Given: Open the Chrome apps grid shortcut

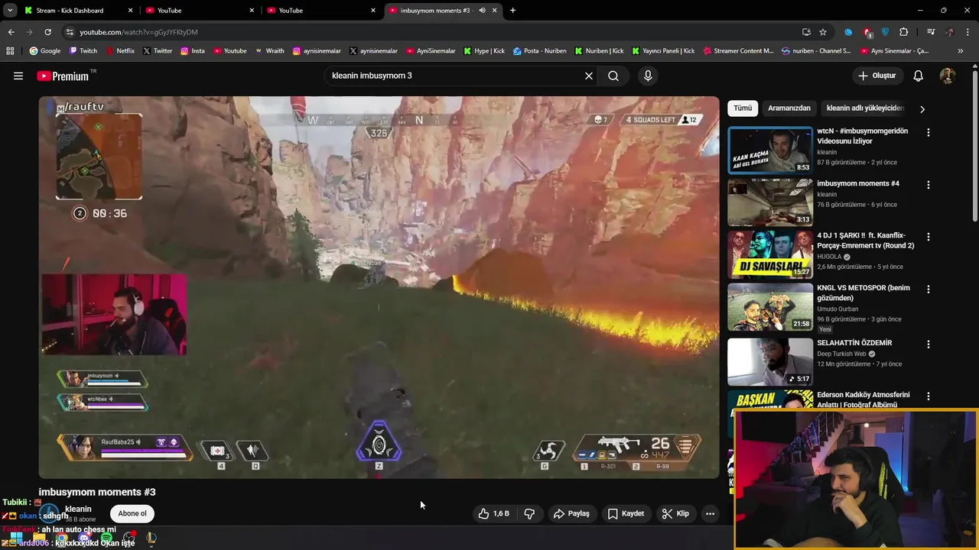Looking at the screenshot, I should (10, 51).
